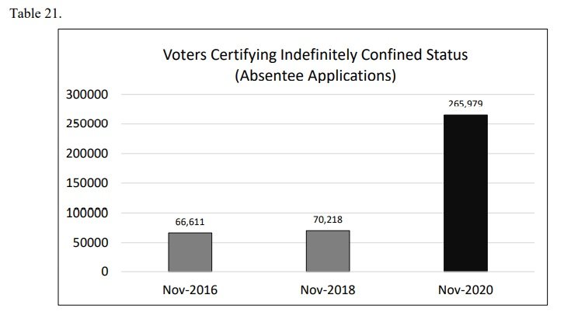Click the black Nov-2020 bar

click(x=465, y=193)
